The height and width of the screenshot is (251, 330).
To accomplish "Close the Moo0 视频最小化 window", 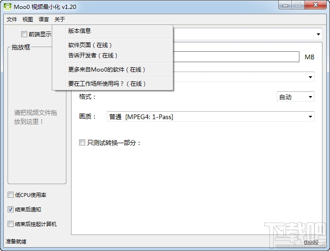I will [315, 5].
